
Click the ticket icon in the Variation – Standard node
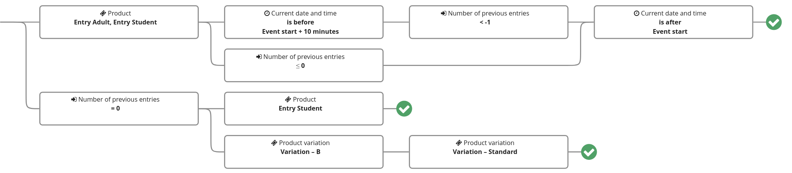click(x=459, y=143)
